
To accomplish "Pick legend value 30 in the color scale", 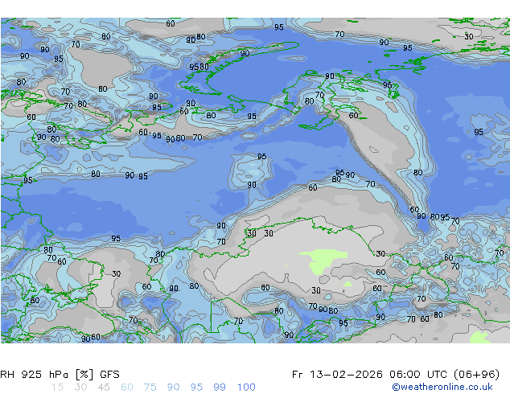I will 80,388.
